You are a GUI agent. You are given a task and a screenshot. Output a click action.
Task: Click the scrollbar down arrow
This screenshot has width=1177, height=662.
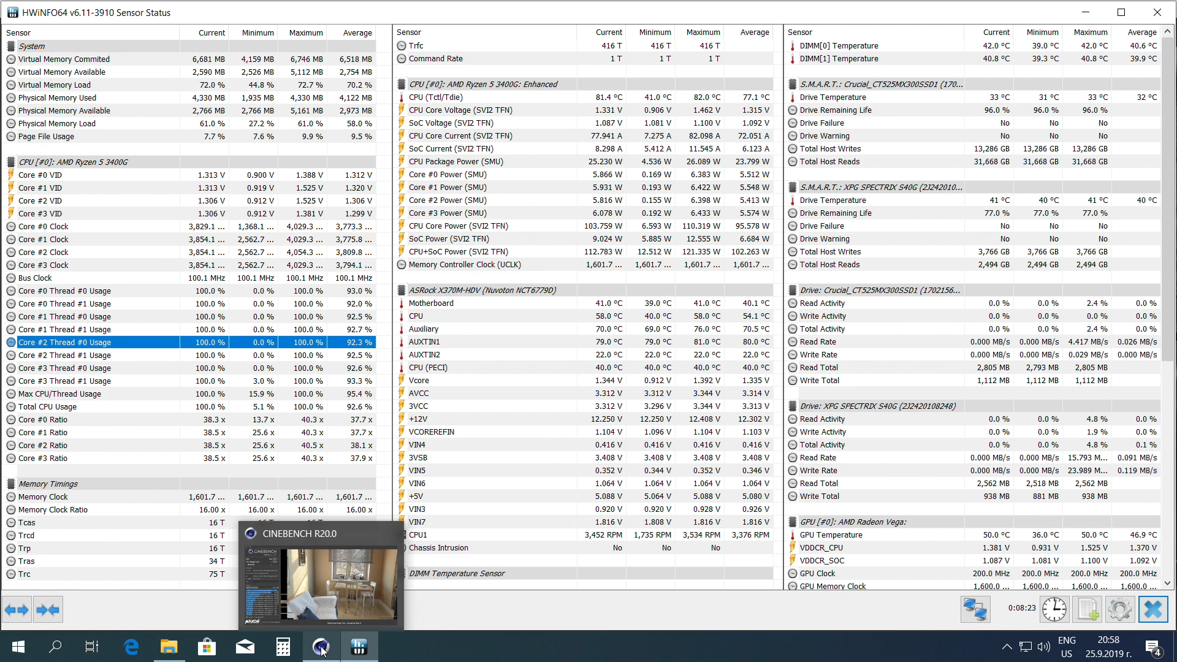(x=1167, y=584)
